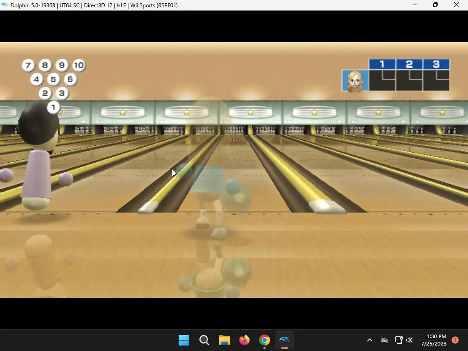Click the Dolphin logo in title bar
This screenshot has width=468, height=351.
point(5,5)
